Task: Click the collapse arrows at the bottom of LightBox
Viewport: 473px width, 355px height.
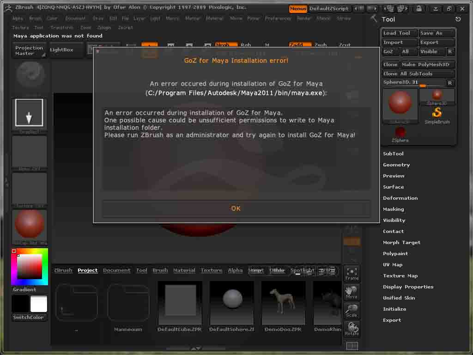Action: (x=196, y=349)
